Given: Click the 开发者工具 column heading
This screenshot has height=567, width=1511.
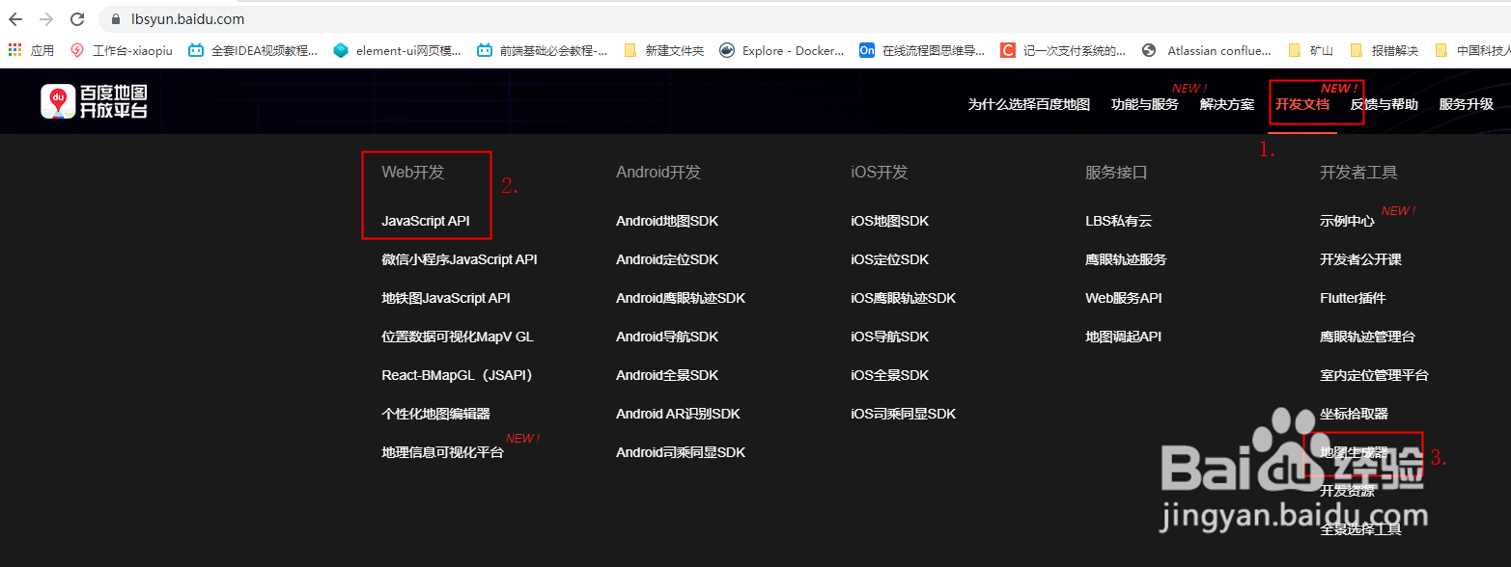Looking at the screenshot, I should point(1358,173).
